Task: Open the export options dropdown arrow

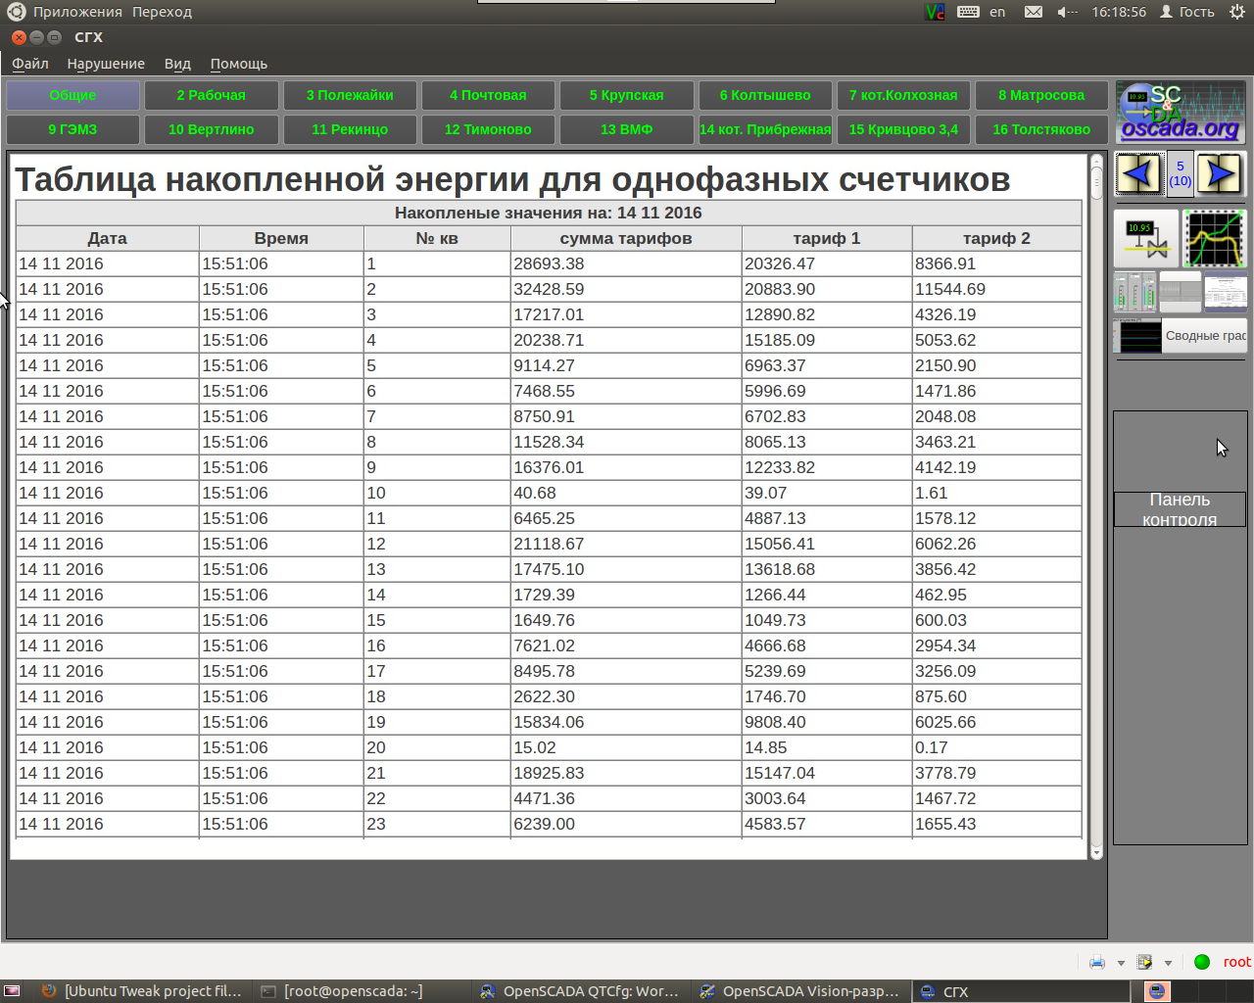Action: click(x=1168, y=963)
